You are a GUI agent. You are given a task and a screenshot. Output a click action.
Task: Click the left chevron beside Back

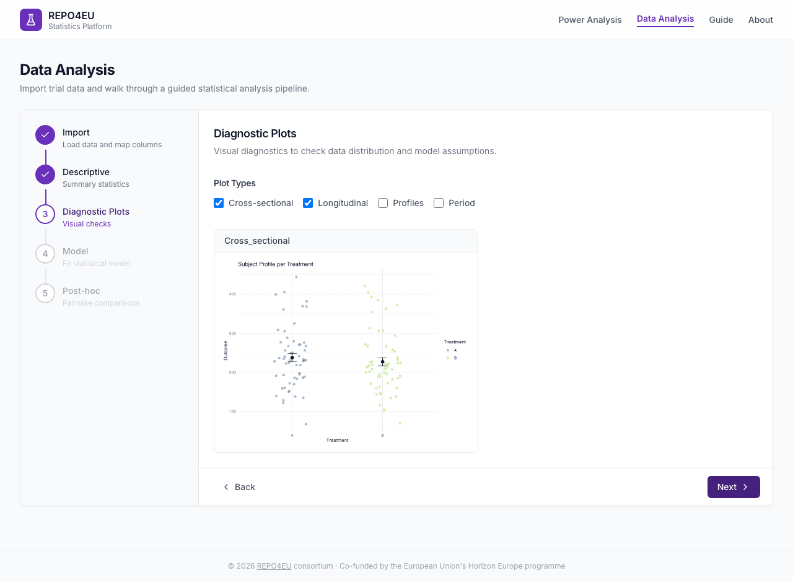[226, 487]
